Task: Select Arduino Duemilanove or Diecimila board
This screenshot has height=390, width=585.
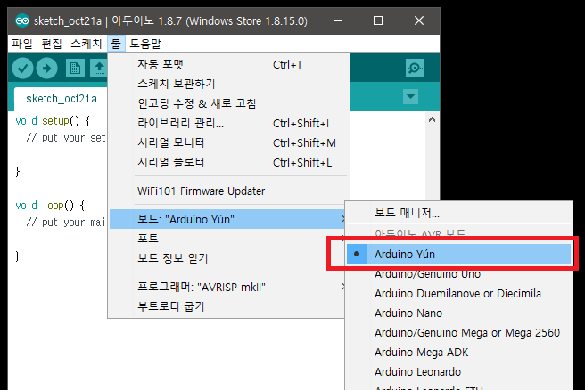Action: coord(458,294)
